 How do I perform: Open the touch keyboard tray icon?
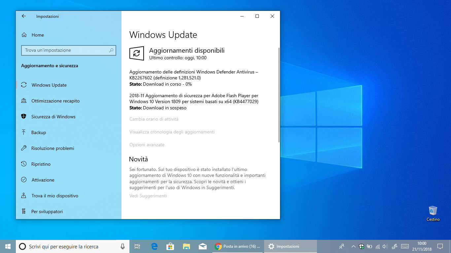pos(405,246)
